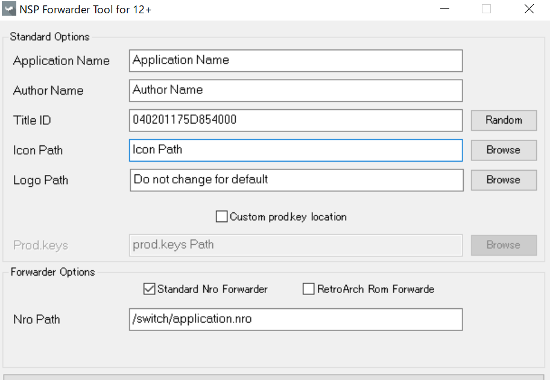
Task: Click the Nro Path field showing /switch/application.nro
Action: click(296, 319)
